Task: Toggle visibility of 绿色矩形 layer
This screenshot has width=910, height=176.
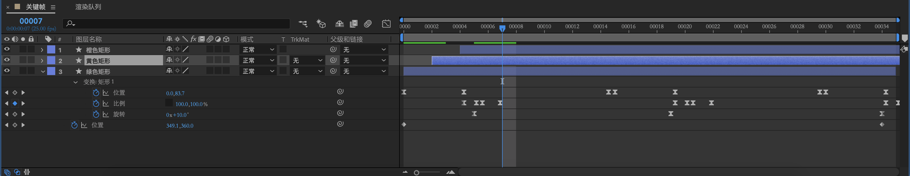Action: 7,71
